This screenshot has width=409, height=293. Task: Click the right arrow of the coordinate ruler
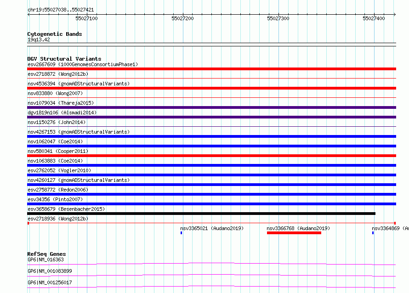point(395,14)
